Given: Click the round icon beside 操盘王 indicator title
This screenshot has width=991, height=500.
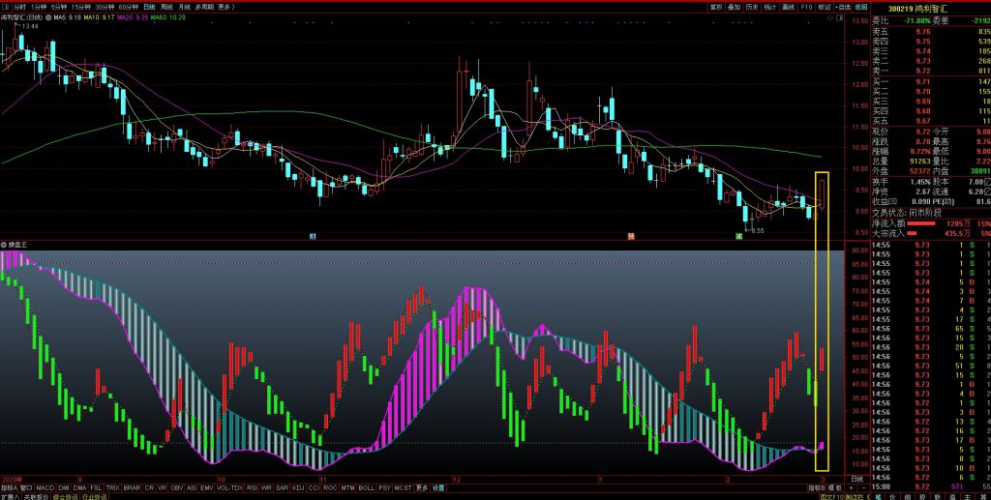Looking at the screenshot, I should 5,245.
